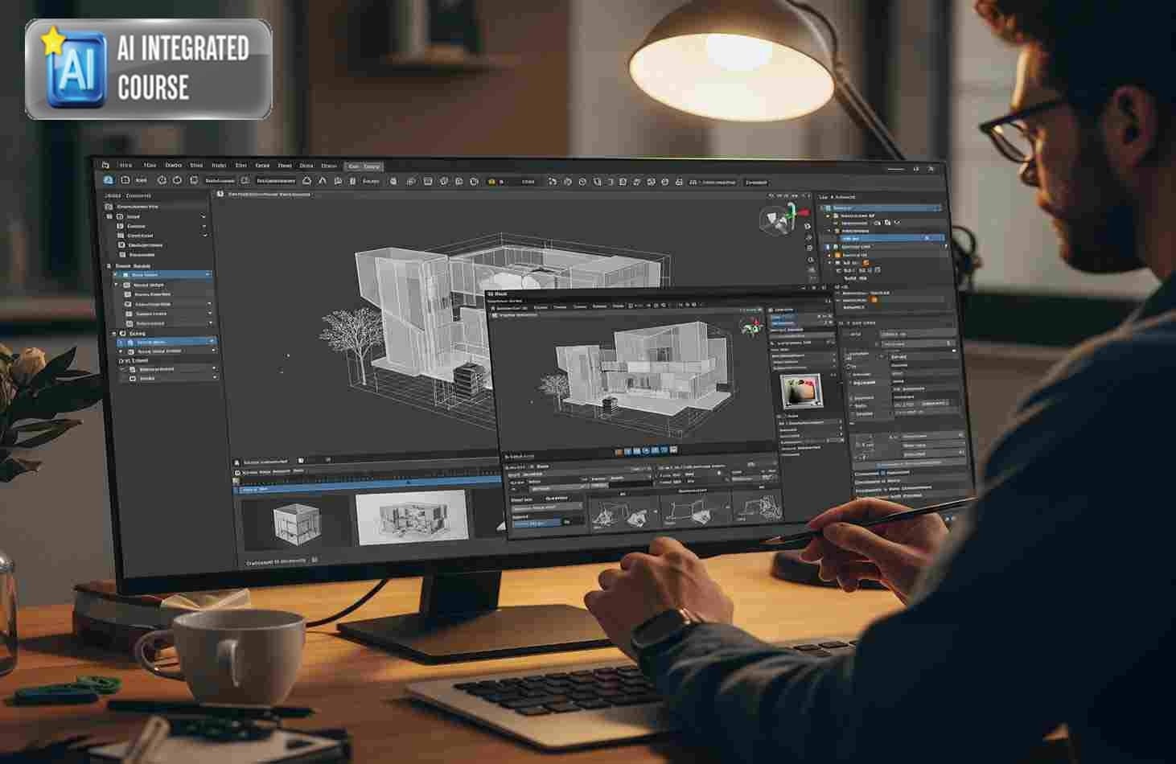Select the highlighted last tab in the top menu bar

coord(364,166)
